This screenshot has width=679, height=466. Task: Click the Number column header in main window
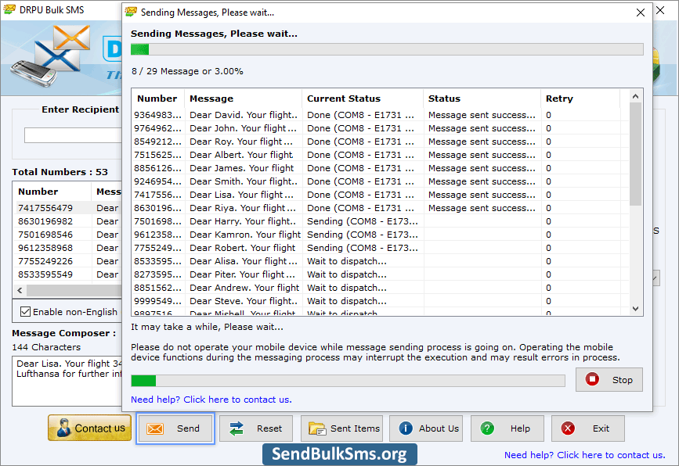(52, 192)
